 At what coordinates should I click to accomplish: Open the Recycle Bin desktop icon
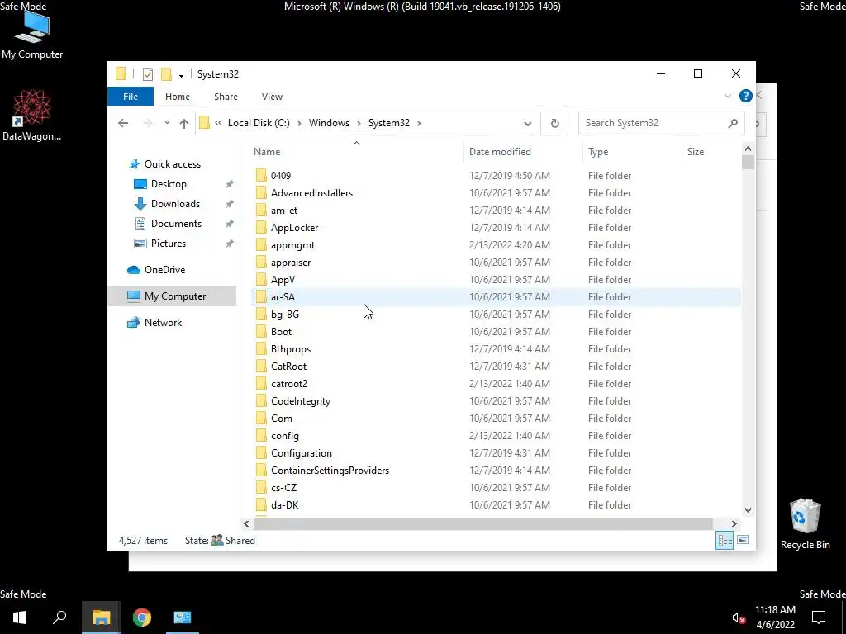pos(805,523)
